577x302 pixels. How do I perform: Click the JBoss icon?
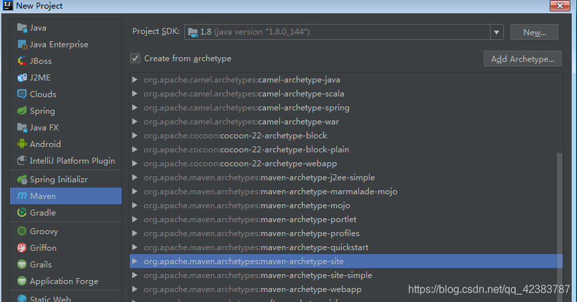[x=22, y=61]
